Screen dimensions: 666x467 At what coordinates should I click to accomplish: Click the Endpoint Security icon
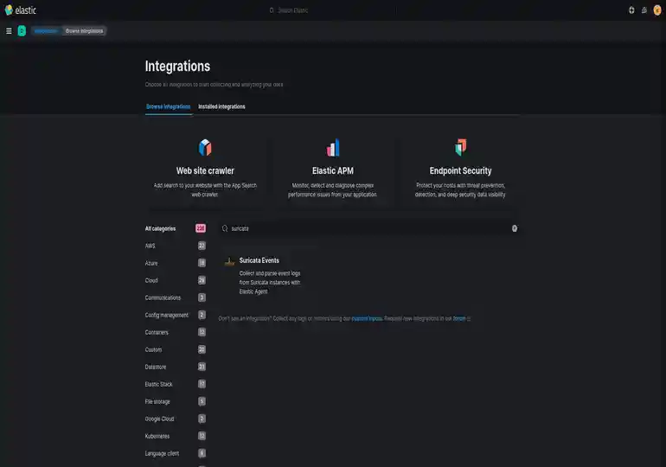(x=460, y=147)
